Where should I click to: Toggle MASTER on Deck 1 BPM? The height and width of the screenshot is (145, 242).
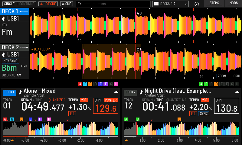111,100
